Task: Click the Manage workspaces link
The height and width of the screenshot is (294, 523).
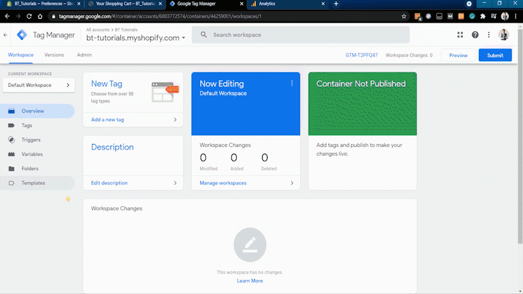Action: (223, 183)
